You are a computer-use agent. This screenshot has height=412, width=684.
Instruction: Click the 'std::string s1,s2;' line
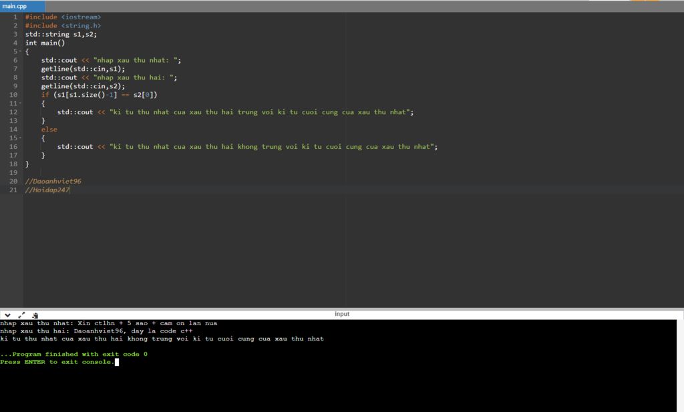(x=61, y=34)
